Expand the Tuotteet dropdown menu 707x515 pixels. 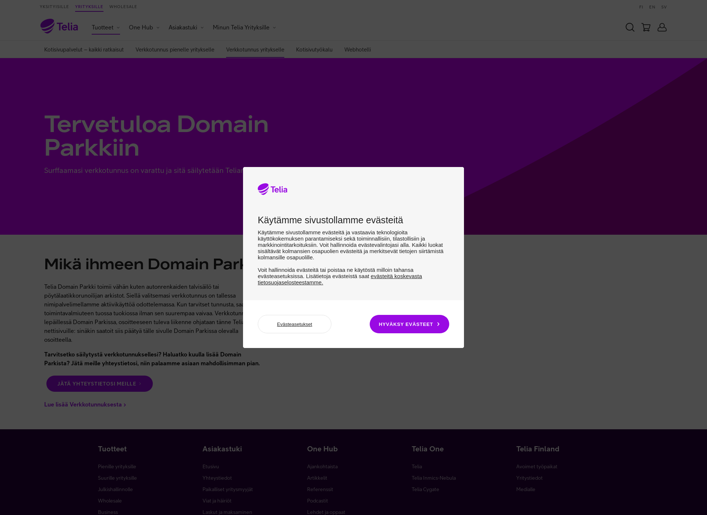click(106, 27)
